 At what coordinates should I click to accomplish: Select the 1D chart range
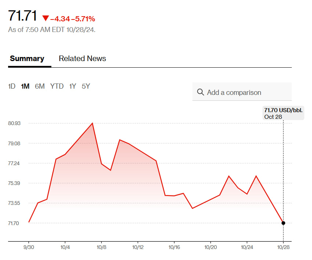pos(12,86)
